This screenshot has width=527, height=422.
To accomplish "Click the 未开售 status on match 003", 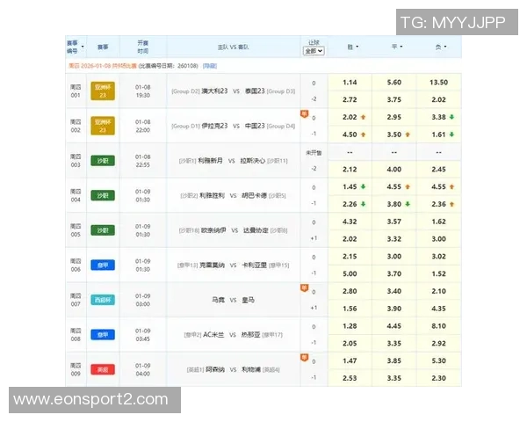I will (x=314, y=153).
